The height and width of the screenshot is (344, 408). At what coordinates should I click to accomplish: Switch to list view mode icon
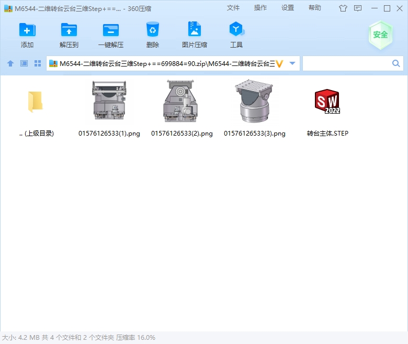pyautogui.click(x=24, y=63)
